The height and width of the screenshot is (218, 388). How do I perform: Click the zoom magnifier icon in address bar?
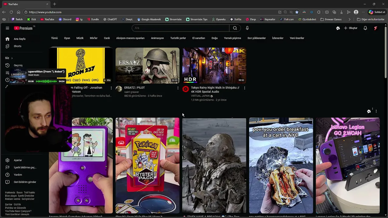point(285,12)
